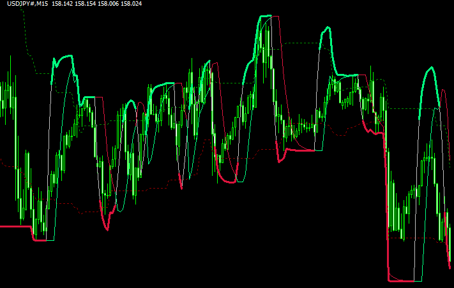Click the dashed green horizontal line at right side

409,109
